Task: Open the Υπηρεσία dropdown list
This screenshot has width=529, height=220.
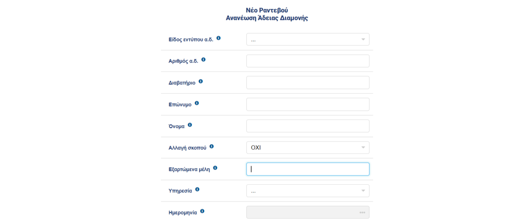Action: click(308, 191)
